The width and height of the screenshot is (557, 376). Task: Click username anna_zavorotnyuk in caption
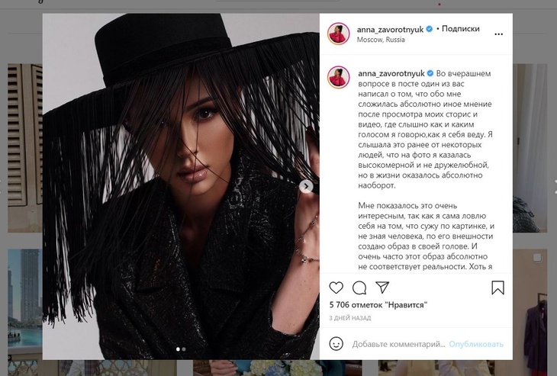(391, 73)
